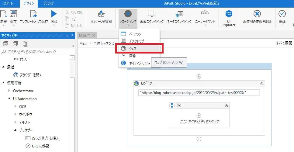Collapse the 使用可能 (Available) tree node

[x=3, y=83]
